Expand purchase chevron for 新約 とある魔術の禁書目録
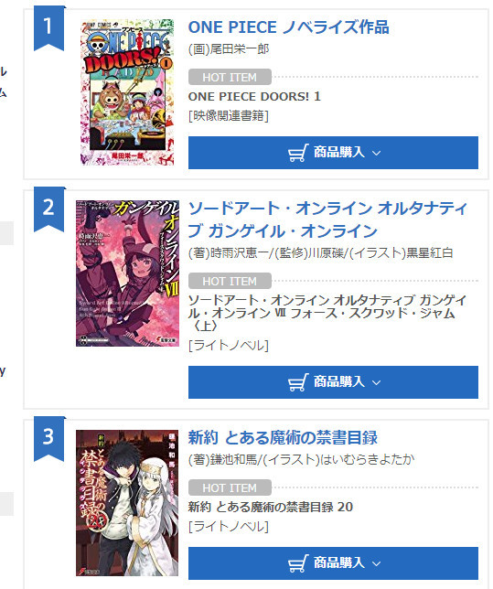Viewport: 493px width, 589px height. pos(376,563)
